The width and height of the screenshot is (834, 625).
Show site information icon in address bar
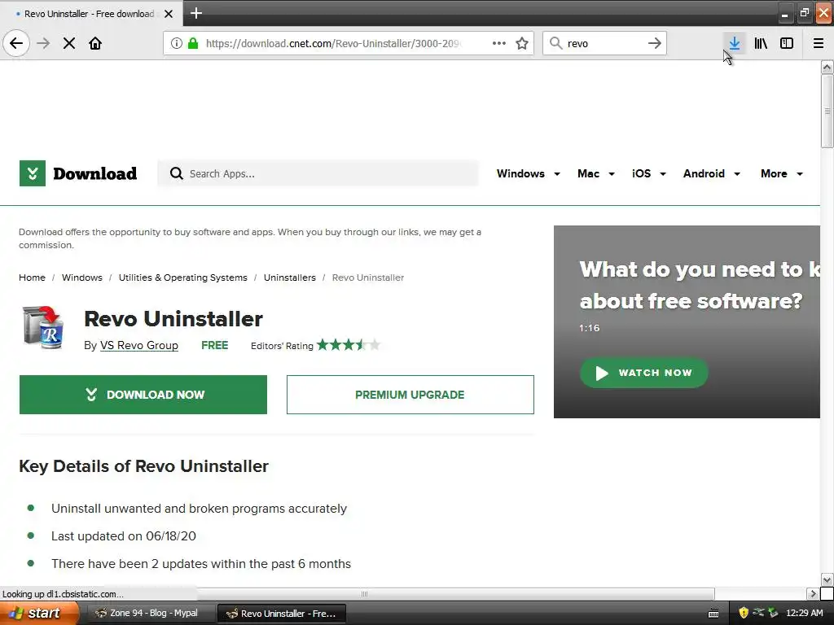click(176, 43)
